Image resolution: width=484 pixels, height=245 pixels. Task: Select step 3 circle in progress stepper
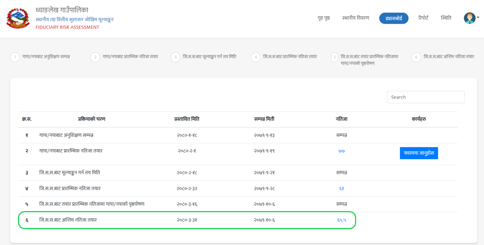click(176, 57)
